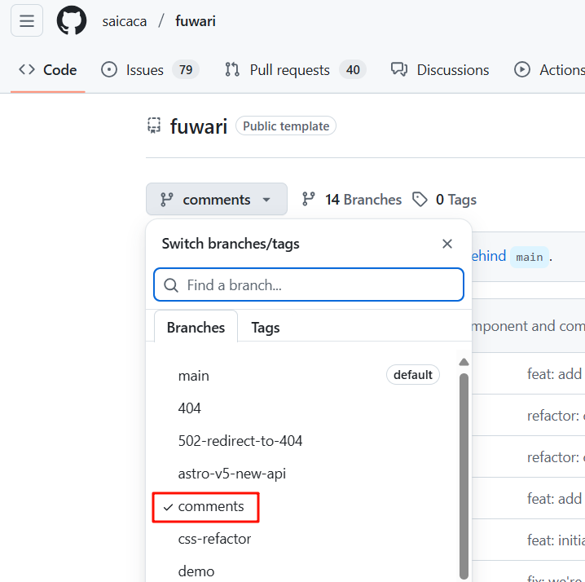Collapse the comments branch dropdown button
This screenshot has width=585, height=582.
[216, 200]
